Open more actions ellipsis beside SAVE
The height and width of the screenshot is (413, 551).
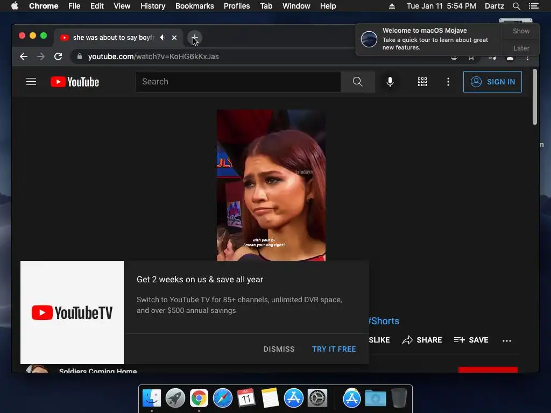[x=507, y=340]
